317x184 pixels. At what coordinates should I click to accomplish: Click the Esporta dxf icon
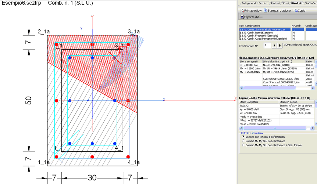coord(242,17)
